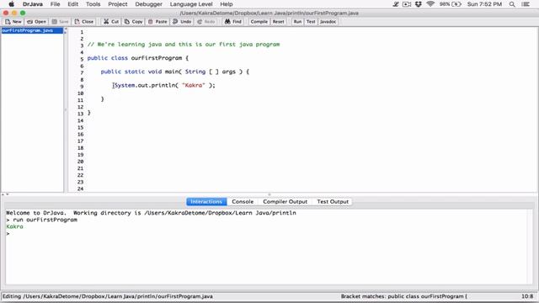Select ourFirstProgram.java in the file list
The width and height of the screenshot is (539, 303).
32,30
